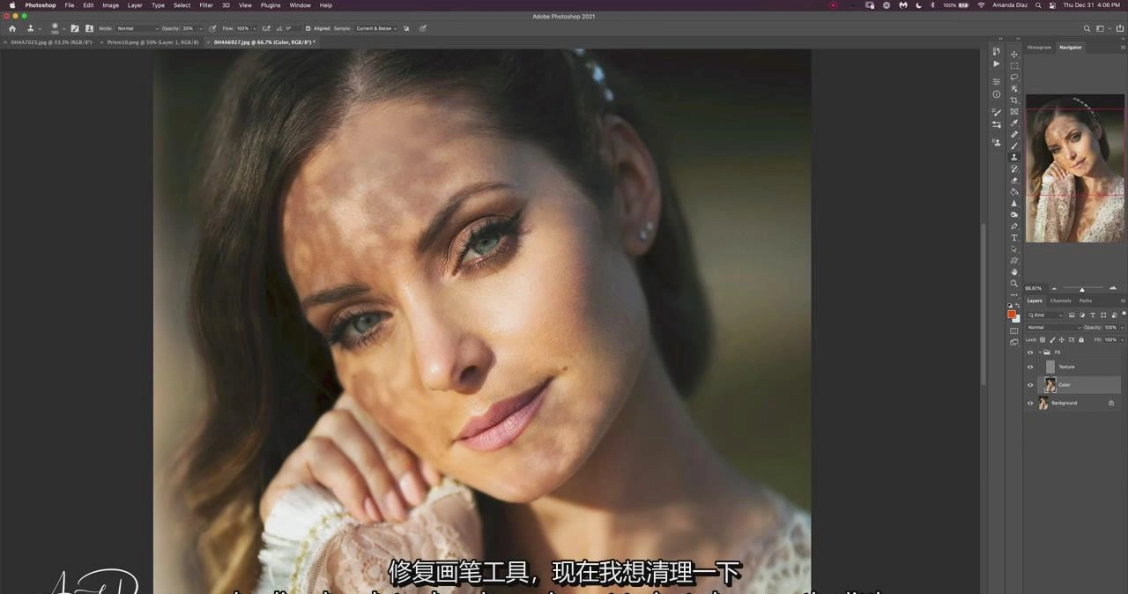Toggle ignore adjustment layers when cloning
This screenshot has height=594, width=1128.
[x=406, y=28]
